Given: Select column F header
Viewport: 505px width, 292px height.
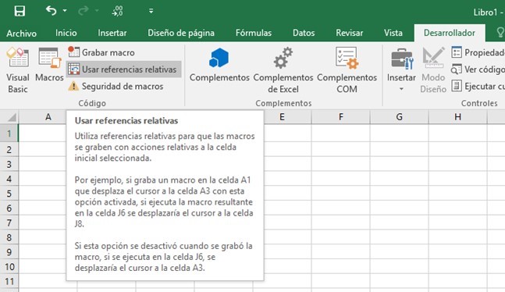Looking at the screenshot, I should 341,116.
